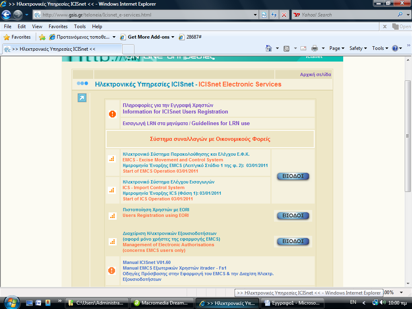This screenshot has height=309, width=412.
Task: Open the Tools command bar menu
Action: click(380, 48)
